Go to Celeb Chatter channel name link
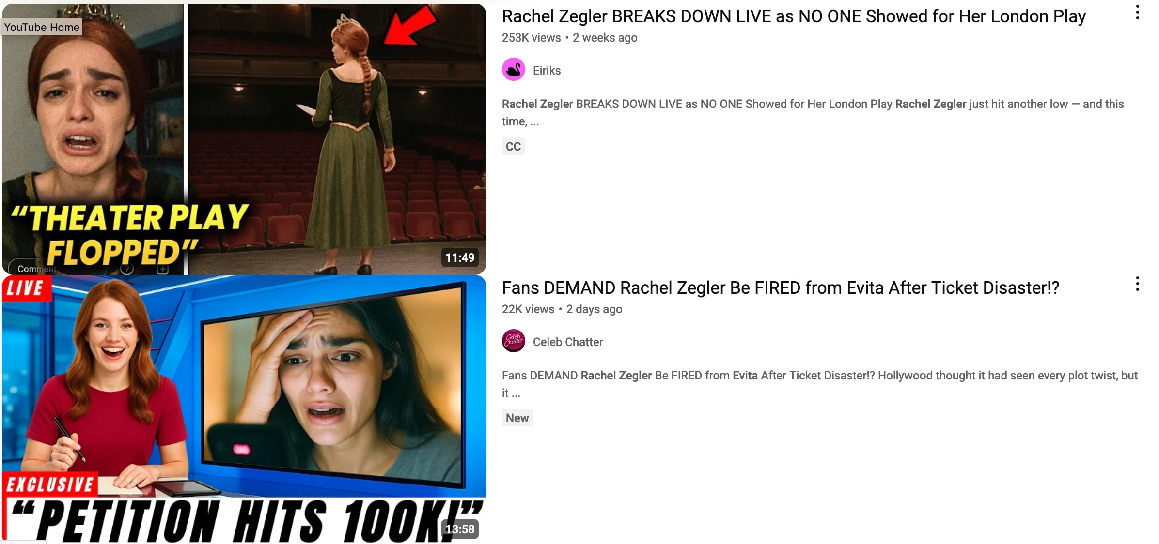Viewport: 1159px width, 544px height. point(568,342)
